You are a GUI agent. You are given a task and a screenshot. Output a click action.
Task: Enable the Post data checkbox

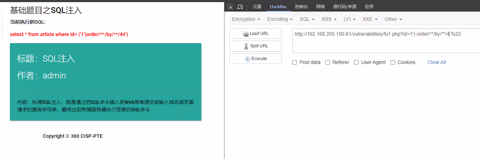point(295,63)
